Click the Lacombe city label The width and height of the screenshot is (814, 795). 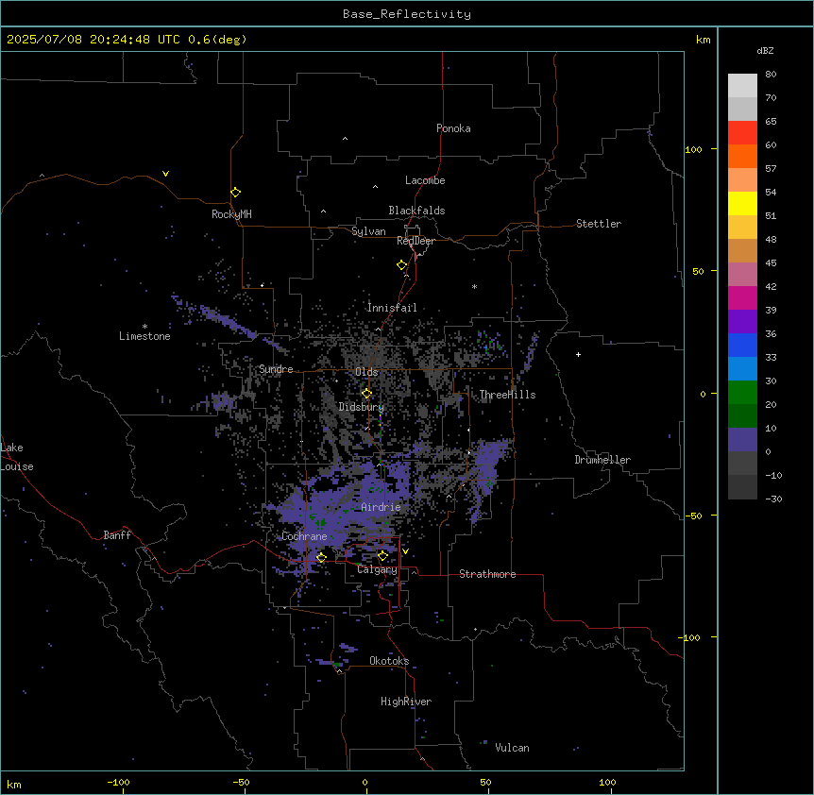point(425,180)
